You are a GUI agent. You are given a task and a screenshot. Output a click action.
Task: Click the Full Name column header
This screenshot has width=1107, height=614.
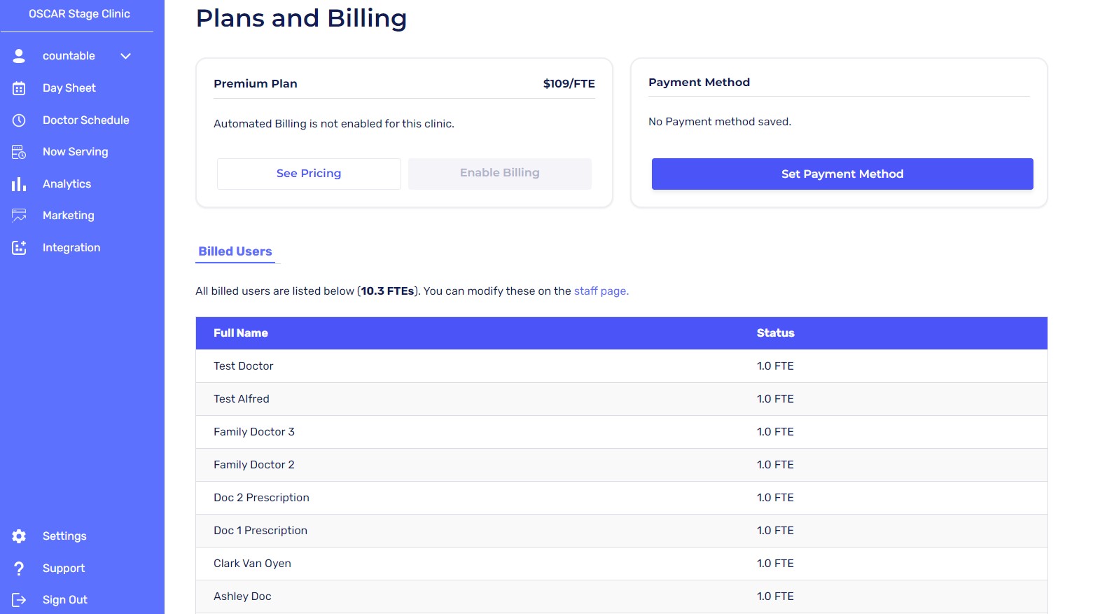point(241,333)
